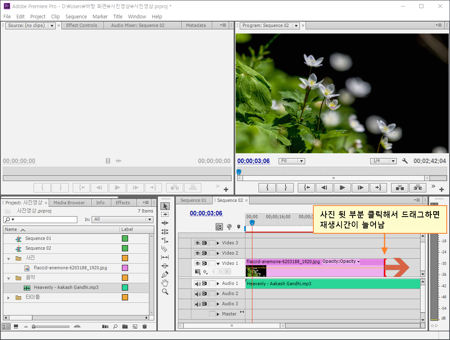Open Program monitor settings wrench

(405, 161)
